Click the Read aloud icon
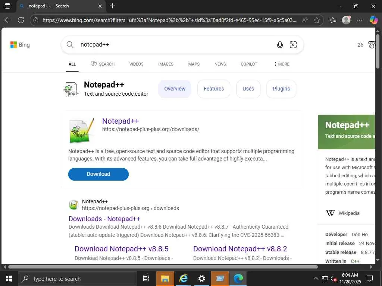382x286 pixels. click(305, 20)
